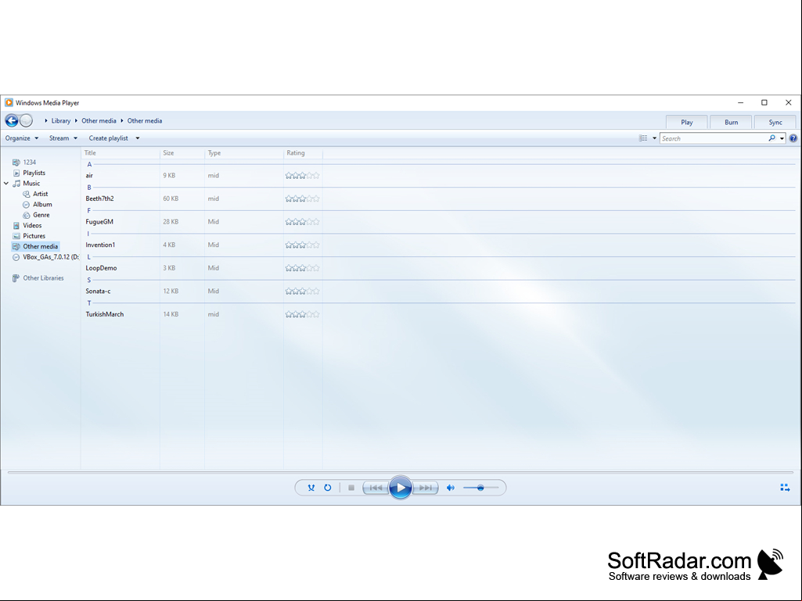The image size is (802, 601).
Task: Sort by the Title column header
Action: (x=120, y=153)
